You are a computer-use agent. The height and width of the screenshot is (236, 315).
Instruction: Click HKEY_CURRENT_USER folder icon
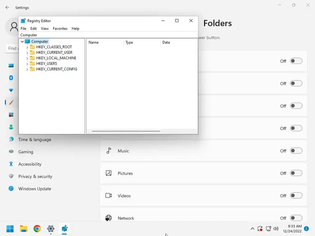(x=32, y=52)
